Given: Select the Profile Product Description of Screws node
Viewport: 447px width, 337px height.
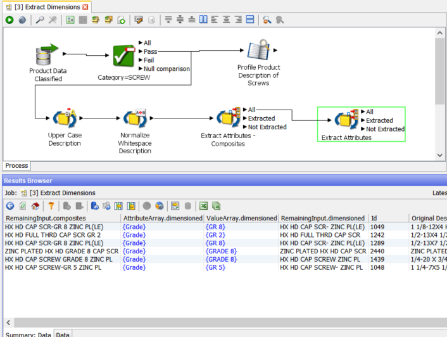Looking at the screenshot, I should (258, 52).
